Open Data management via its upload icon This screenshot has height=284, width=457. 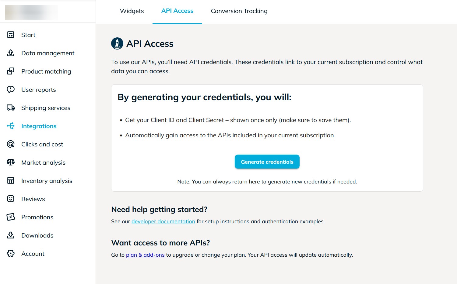(11, 53)
